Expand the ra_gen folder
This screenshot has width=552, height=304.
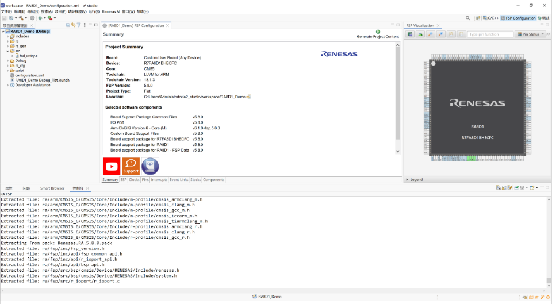click(7, 46)
